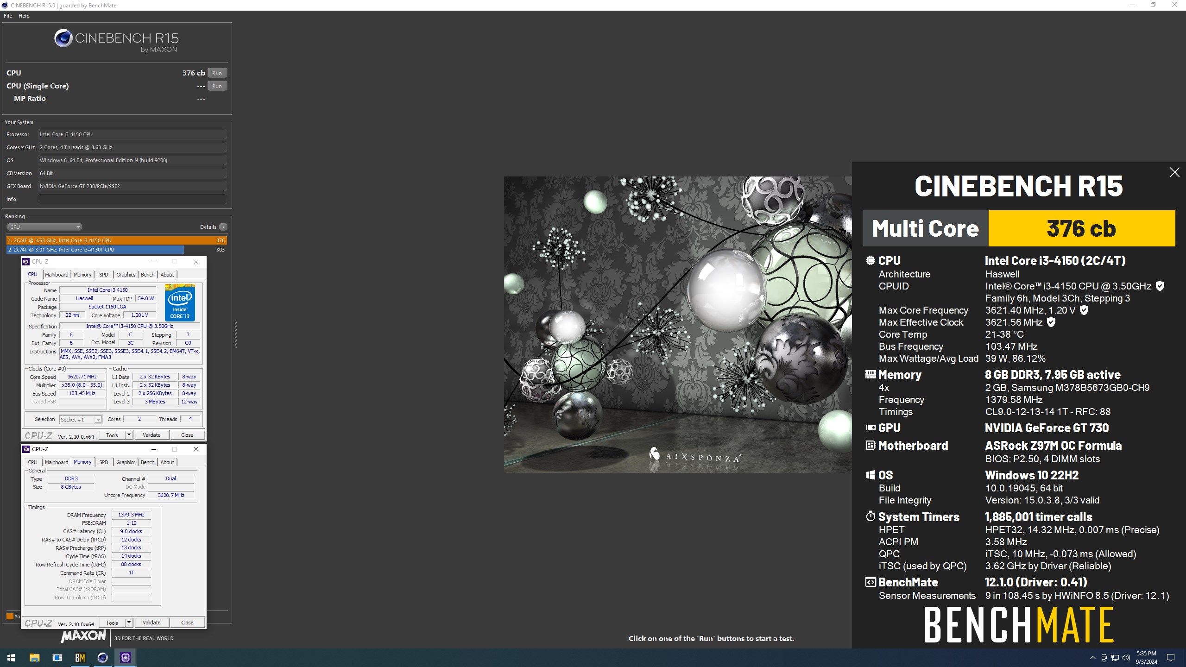Select the i3-4150 376 ranking row

click(117, 240)
